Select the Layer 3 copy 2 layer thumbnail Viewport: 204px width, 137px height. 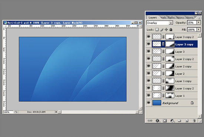tap(157, 37)
